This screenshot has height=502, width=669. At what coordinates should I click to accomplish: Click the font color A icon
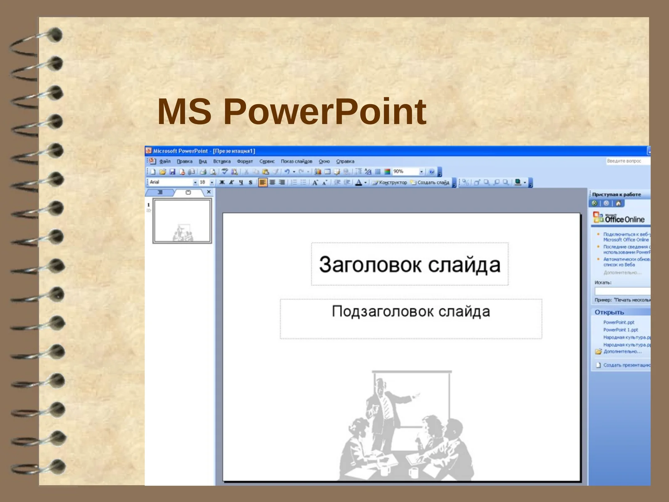pyautogui.click(x=358, y=182)
